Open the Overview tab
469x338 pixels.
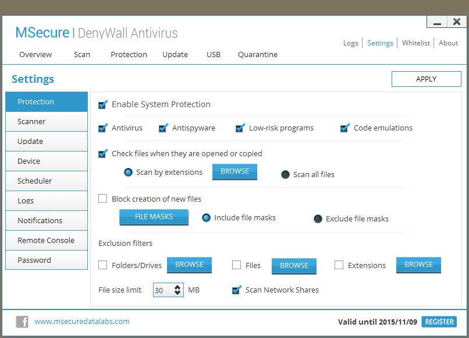[35, 55]
